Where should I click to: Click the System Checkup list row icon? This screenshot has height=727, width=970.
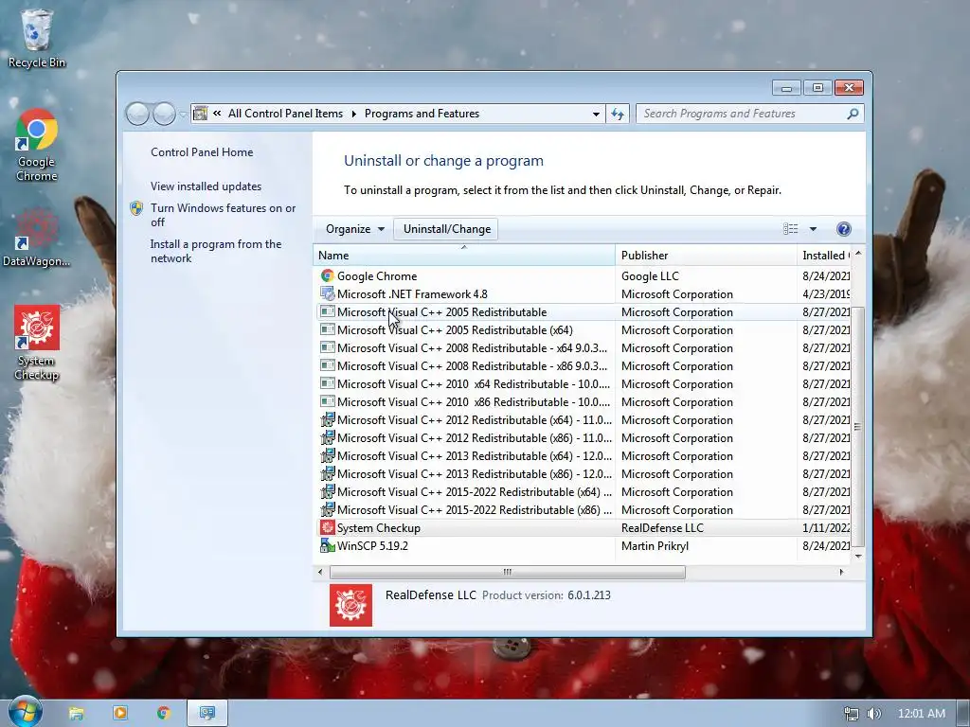coord(327,528)
